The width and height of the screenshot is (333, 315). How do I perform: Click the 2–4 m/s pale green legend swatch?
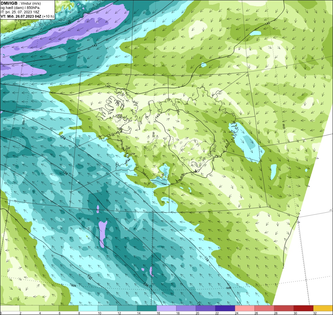point(29,308)
